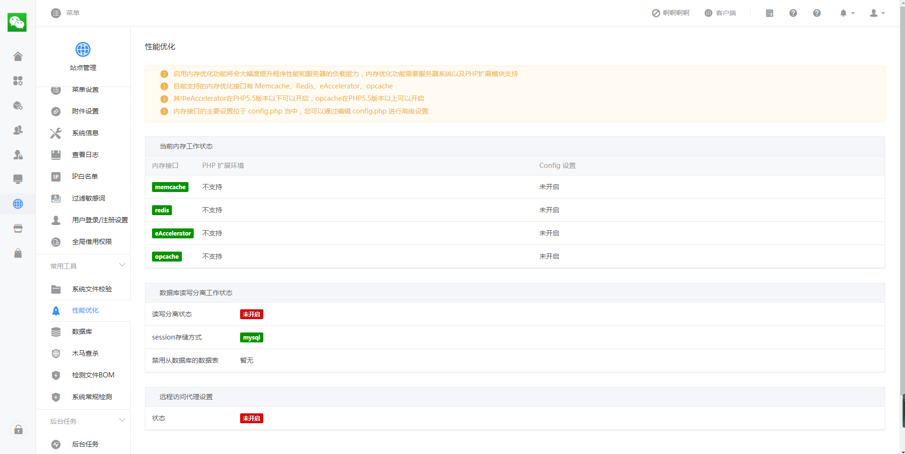
Task: Open the two-users group icon
Action: (18, 130)
